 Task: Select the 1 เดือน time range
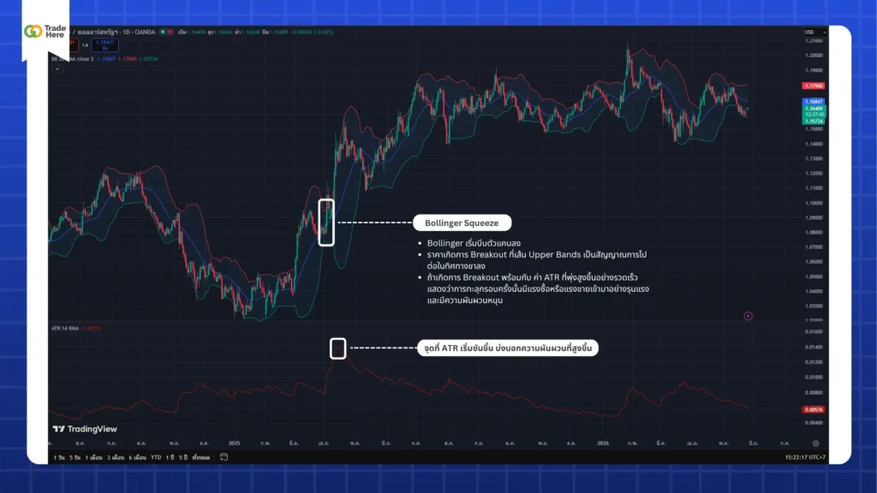point(94,457)
